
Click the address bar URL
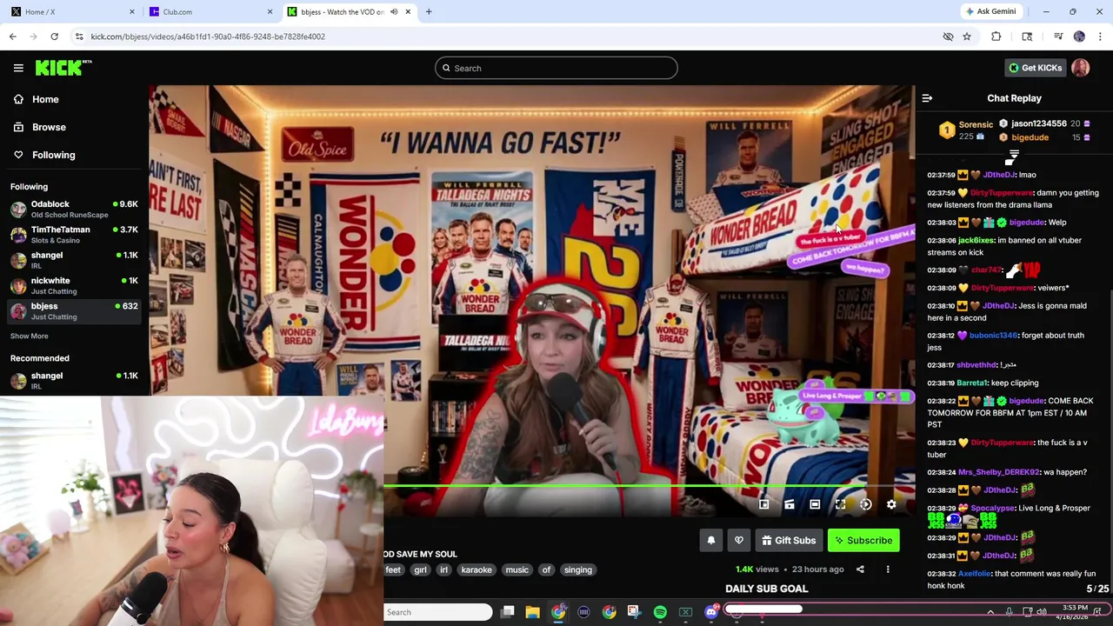(x=208, y=37)
